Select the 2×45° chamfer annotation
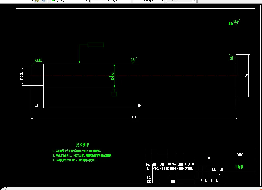 [39, 60]
